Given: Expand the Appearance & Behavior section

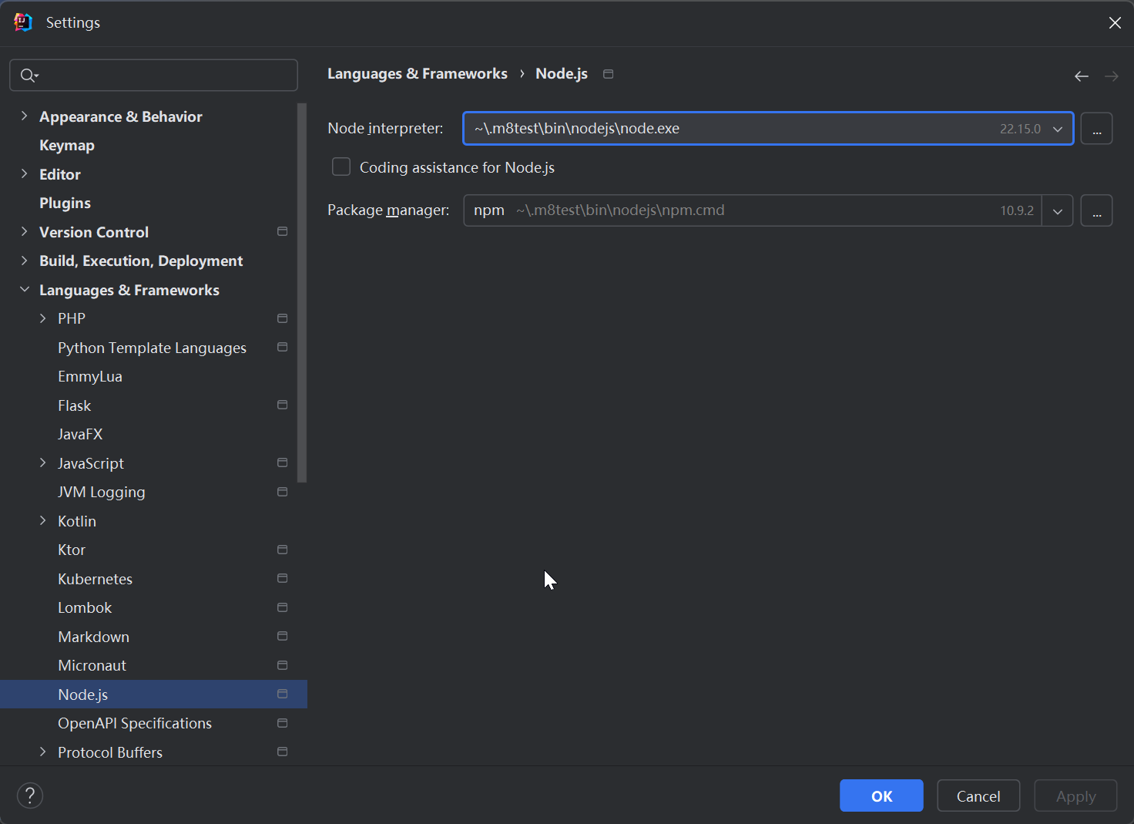Looking at the screenshot, I should (24, 116).
